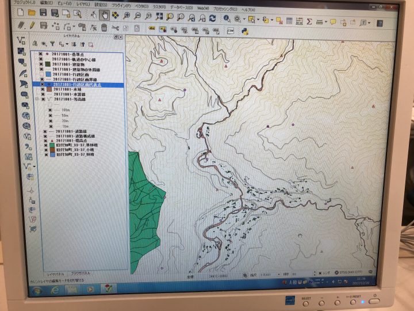
Task: Open the field calculator icon
Action: click(x=299, y=21)
